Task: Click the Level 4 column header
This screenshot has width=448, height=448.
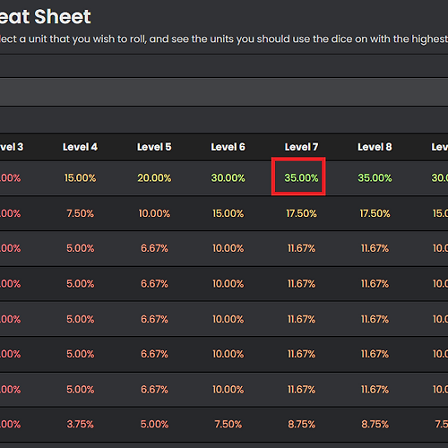Action: pyautogui.click(x=80, y=147)
